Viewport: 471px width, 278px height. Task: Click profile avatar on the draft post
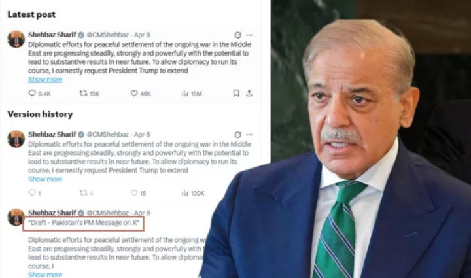[16, 217]
